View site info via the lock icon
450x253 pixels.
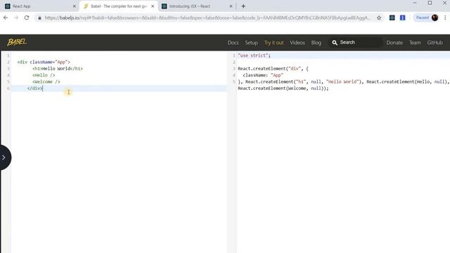pos(39,18)
